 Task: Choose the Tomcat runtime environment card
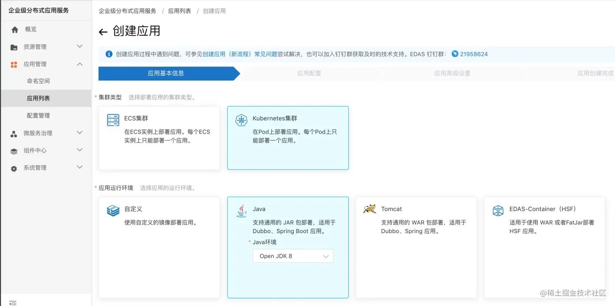[x=416, y=247]
